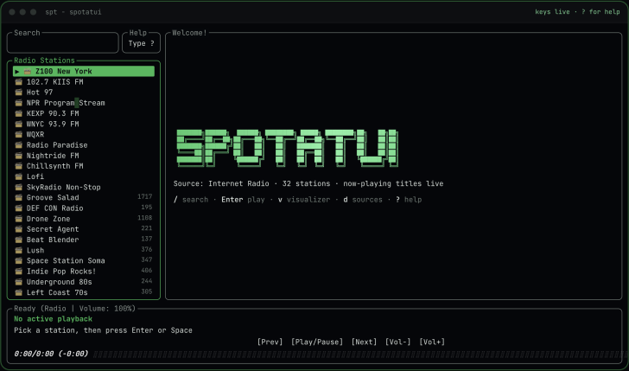
Task: Pick Radio Paradise station name
Action: 57,145
